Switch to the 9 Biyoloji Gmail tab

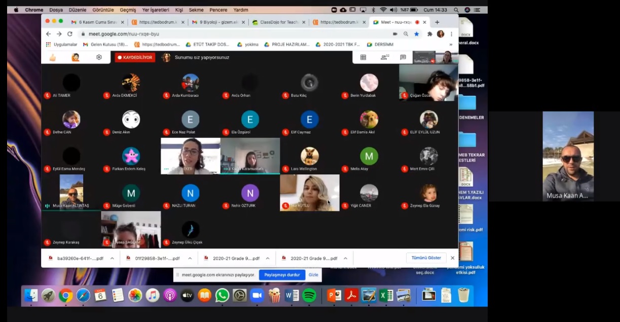point(217,22)
